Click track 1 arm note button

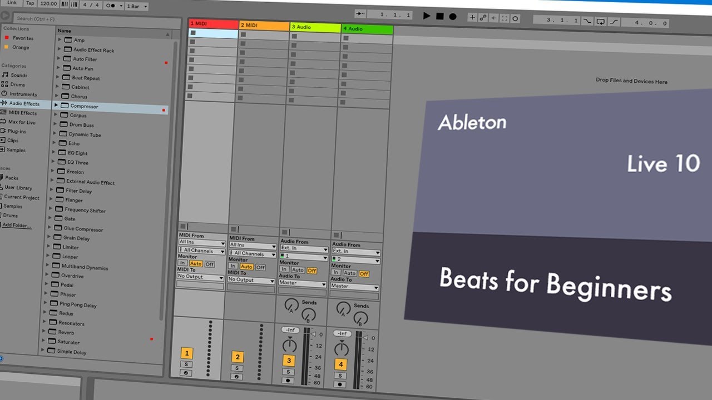186,373
